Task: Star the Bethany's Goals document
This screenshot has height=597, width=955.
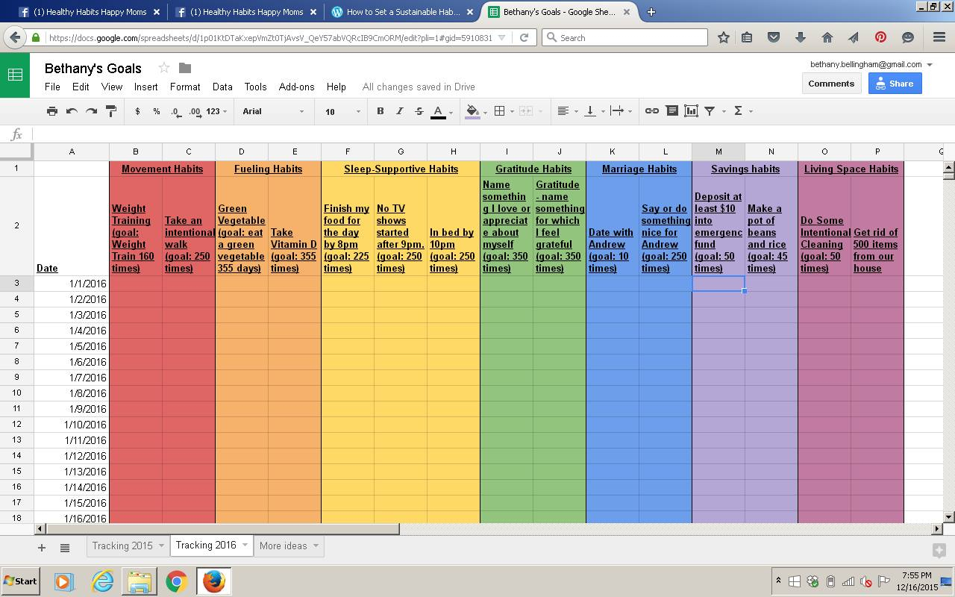Action: pos(164,68)
